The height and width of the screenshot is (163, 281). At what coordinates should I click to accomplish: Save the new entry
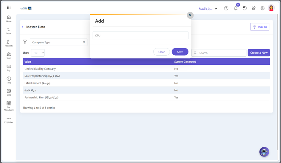tap(180, 52)
